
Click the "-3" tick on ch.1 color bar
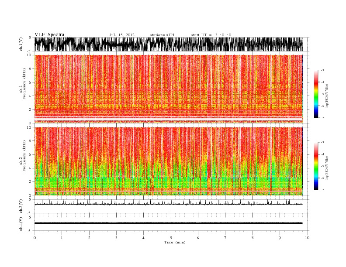pos(322,70)
